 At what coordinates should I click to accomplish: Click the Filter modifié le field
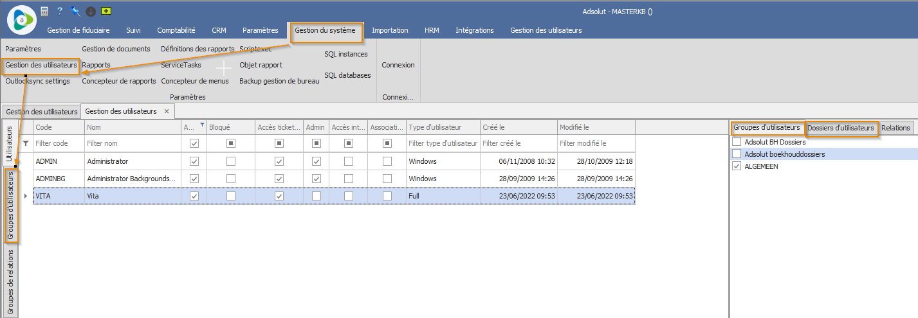click(596, 143)
